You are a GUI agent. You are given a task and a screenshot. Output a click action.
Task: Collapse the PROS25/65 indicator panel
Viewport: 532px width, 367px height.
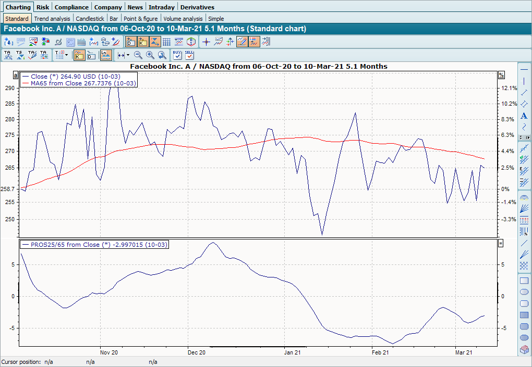(501, 243)
